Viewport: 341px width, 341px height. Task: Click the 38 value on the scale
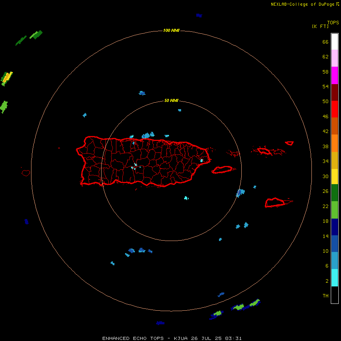tap(325, 146)
